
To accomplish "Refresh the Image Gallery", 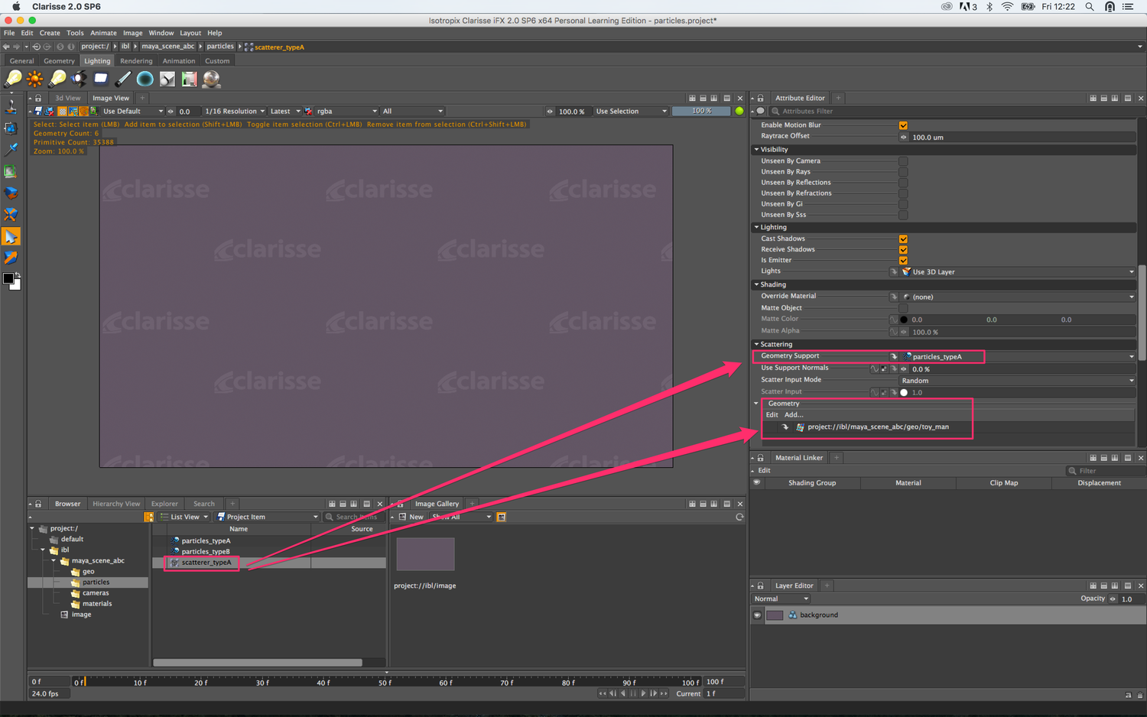I will point(739,517).
